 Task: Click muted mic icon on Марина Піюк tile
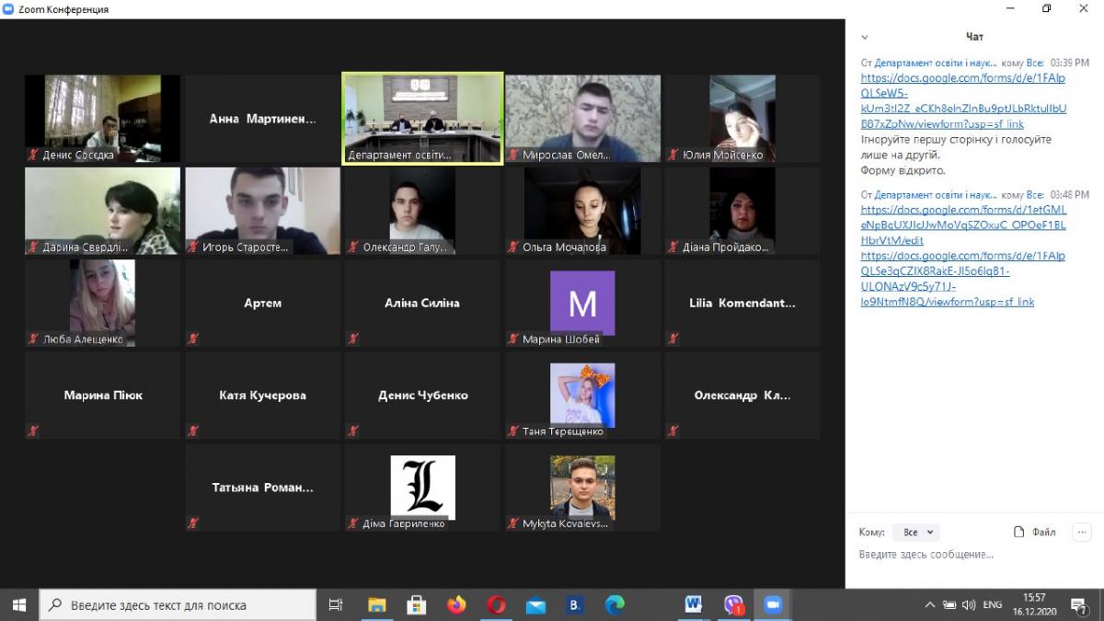coord(33,431)
